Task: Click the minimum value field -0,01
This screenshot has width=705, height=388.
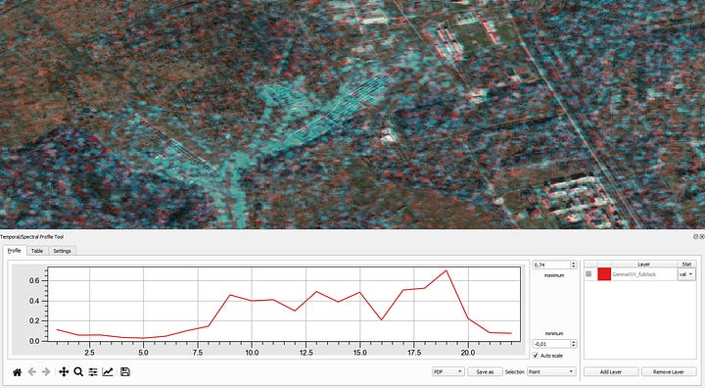Action: (x=551, y=344)
